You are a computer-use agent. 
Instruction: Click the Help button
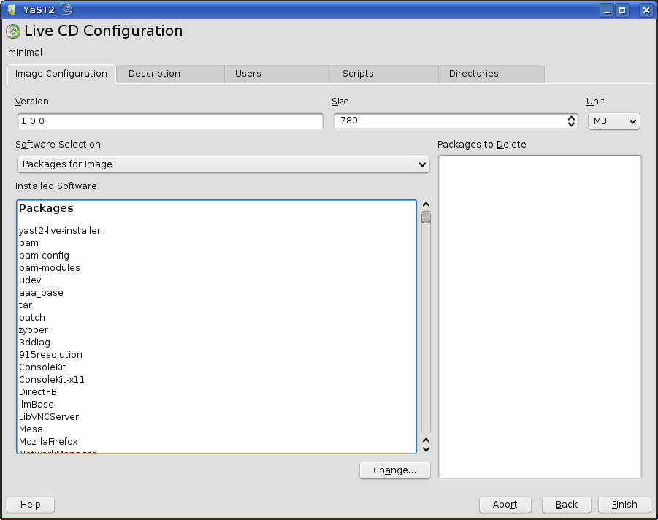click(x=31, y=505)
